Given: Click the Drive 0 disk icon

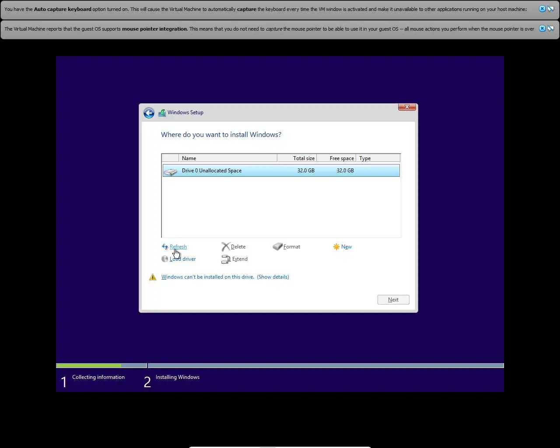Looking at the screenshot, I should pyautogui.click(x=170, y=171).
